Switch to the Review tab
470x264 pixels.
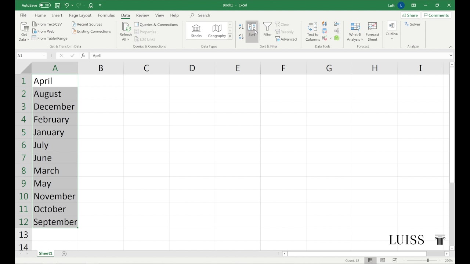click(x=142, y=15)
